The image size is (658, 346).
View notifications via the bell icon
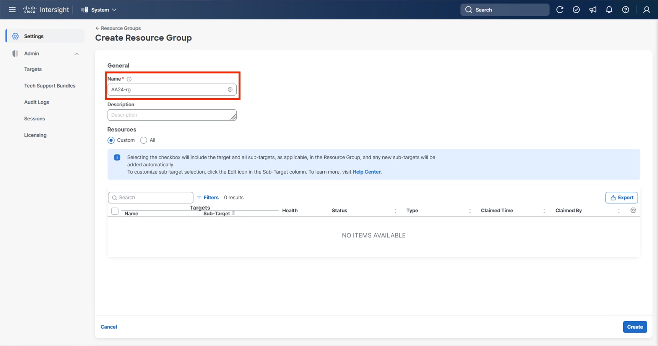[609, 10]
